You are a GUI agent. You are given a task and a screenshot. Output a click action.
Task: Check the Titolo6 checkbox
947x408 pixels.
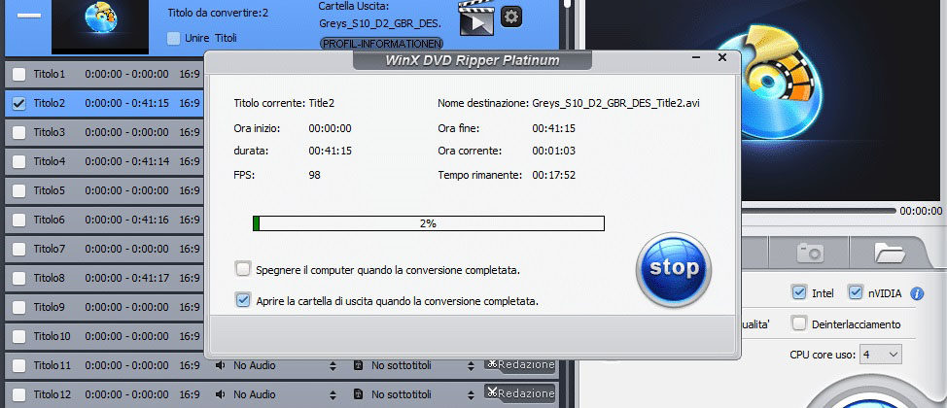click(x=19, y=220)
